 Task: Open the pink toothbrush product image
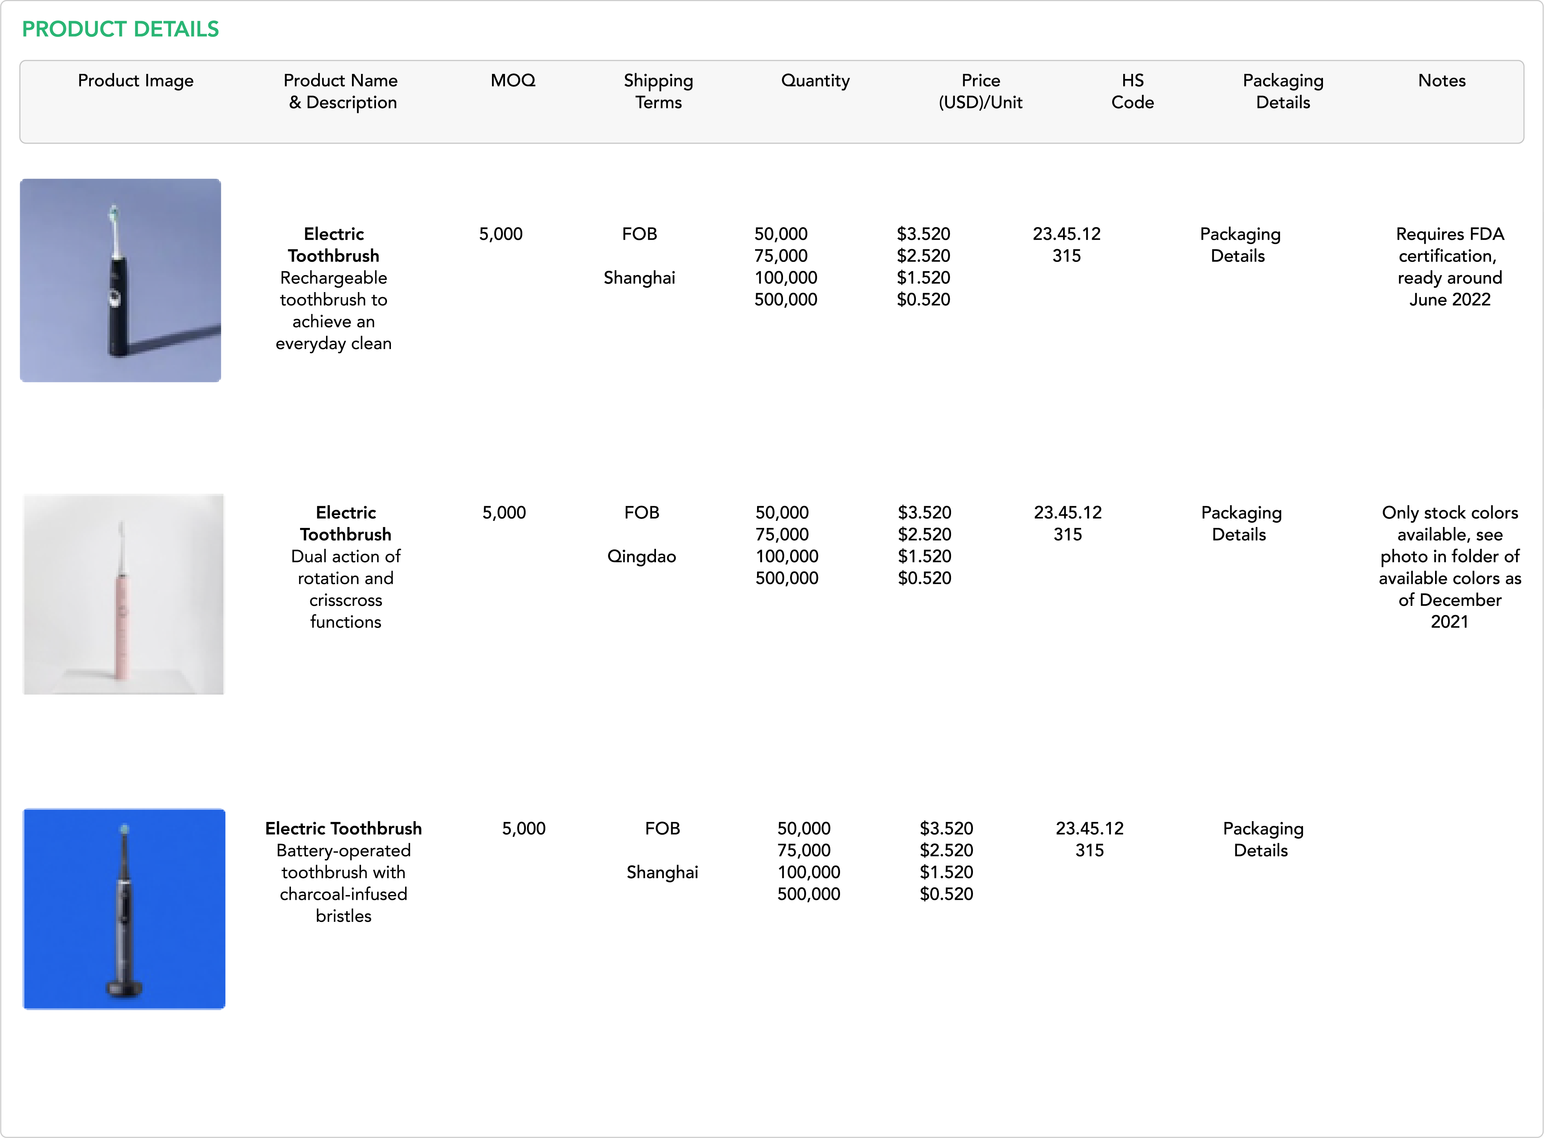pyautogui.click(x=123, y=594)
